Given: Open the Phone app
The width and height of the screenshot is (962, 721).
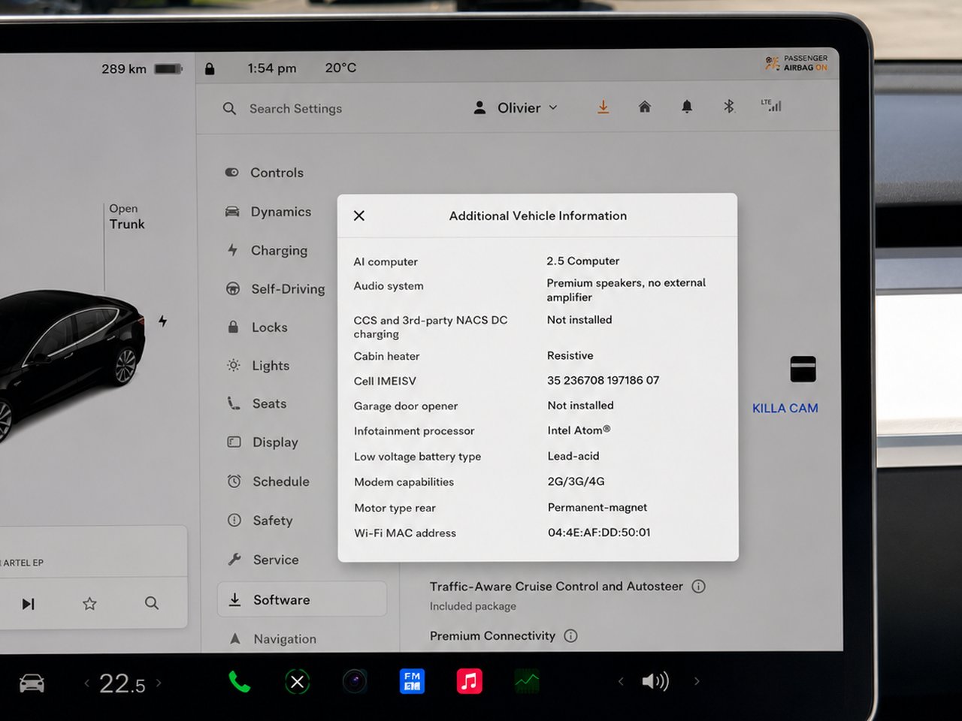Looking at the screenshot, I should (239, 682).
